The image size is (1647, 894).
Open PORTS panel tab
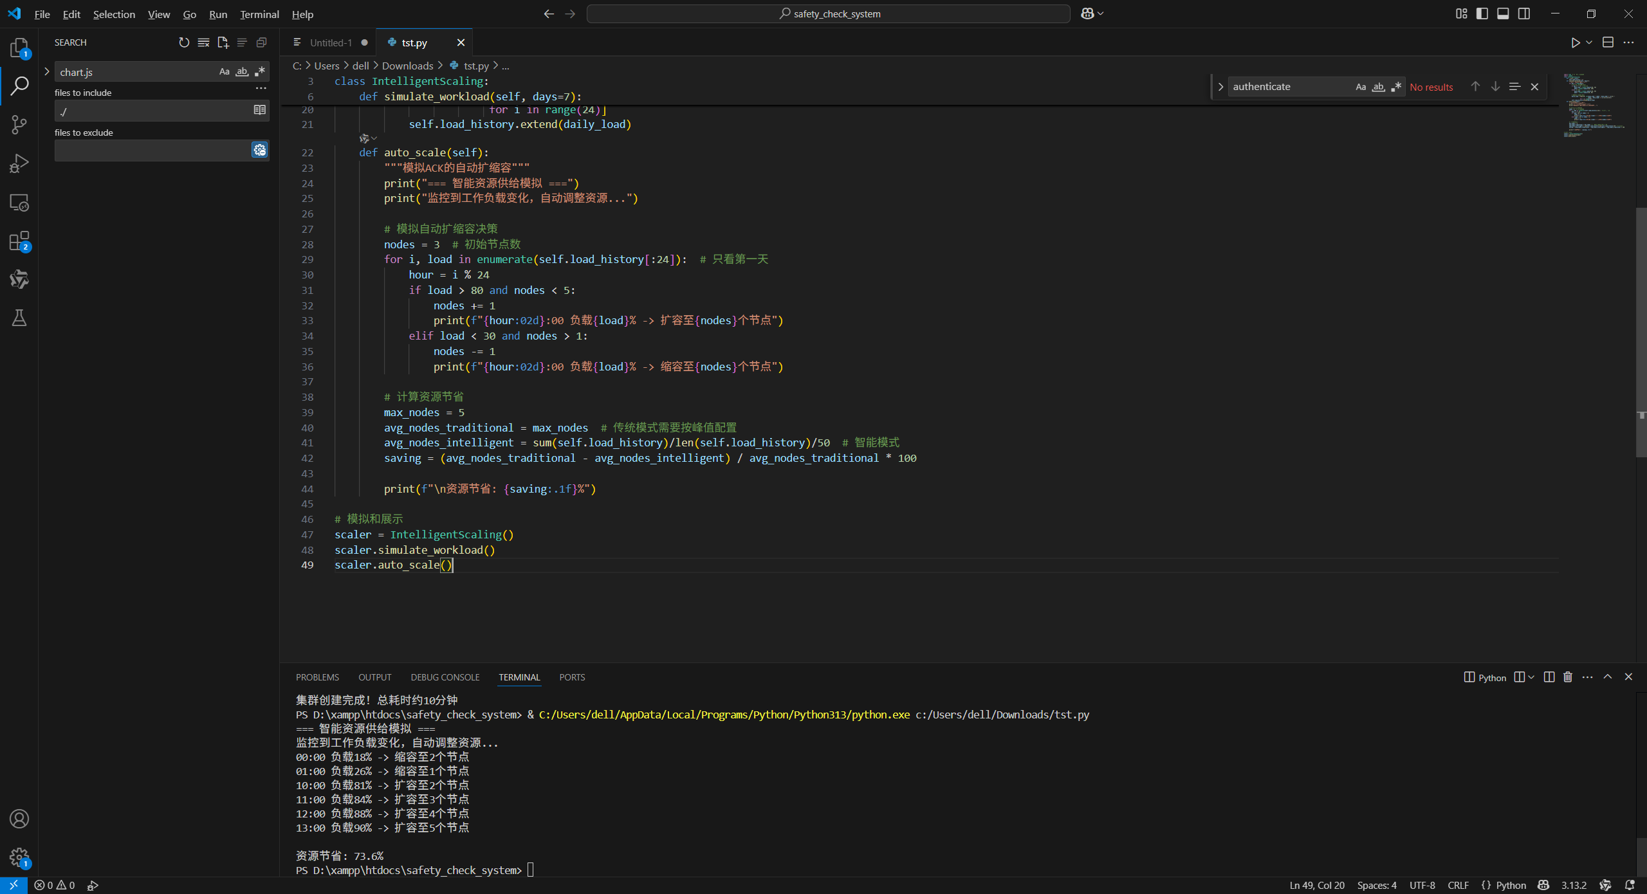(572, 677)
